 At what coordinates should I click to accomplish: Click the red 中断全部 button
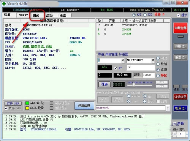point(180,28)
